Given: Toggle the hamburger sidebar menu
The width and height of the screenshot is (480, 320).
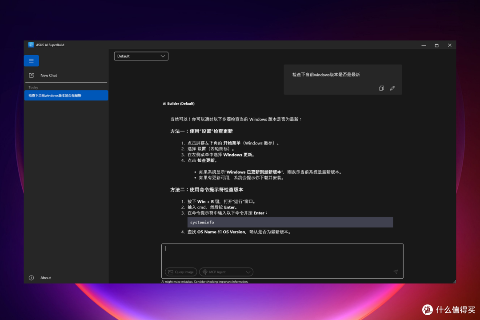Looking at the screenshot, I should point(31,60).
